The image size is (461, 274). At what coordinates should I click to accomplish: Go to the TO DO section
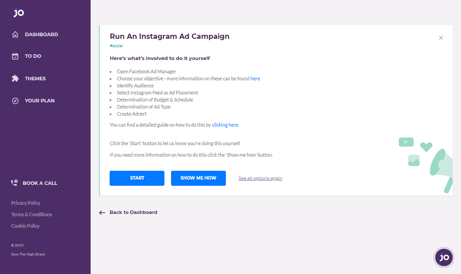(33, 56)
